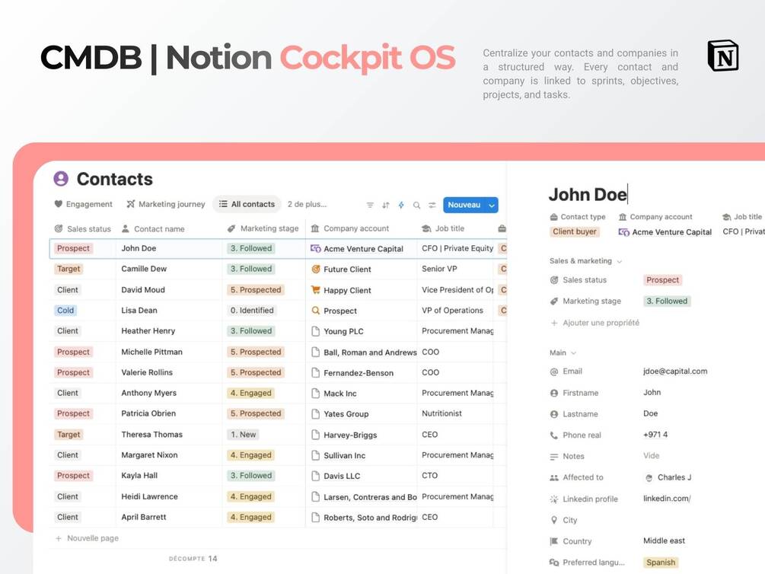Click the Client buyer tag
Viewport: 765px width, 574px height.
[575, 232]
